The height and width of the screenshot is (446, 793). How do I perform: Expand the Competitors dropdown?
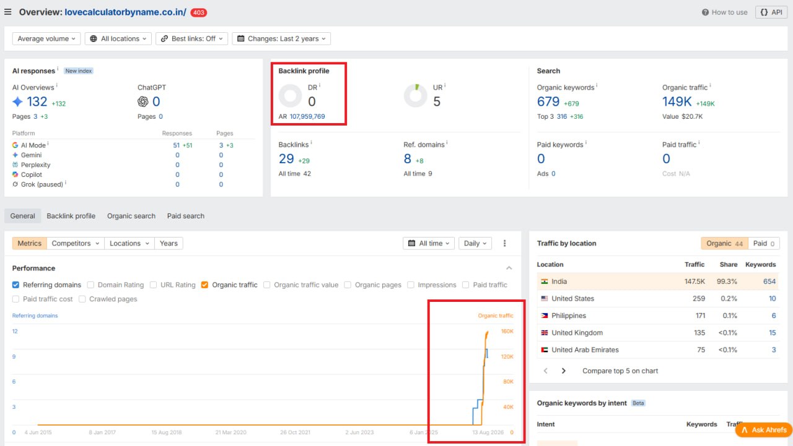click(76, 244)
